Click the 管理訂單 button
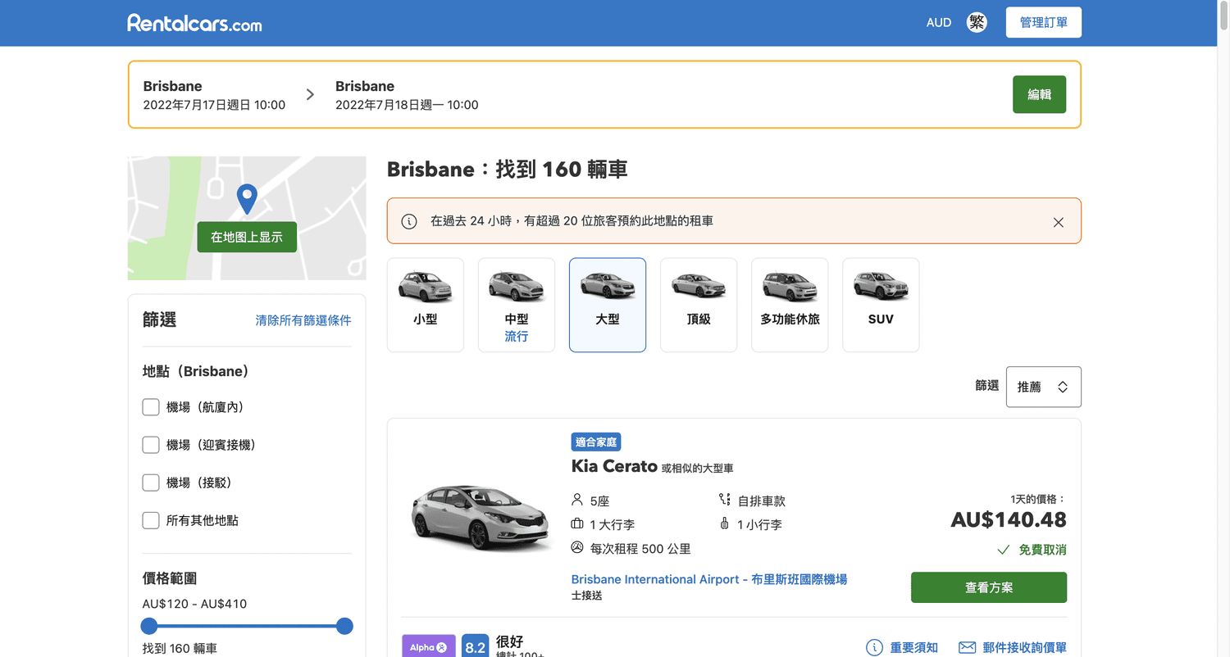This screenshot has height=657, width=1230. tap(1044, 23)
